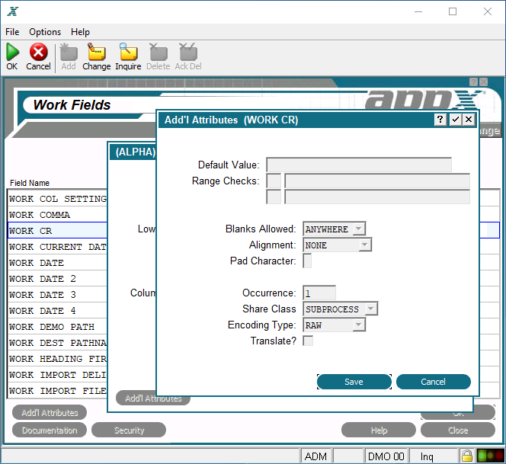Open the Blanks Allowed dropdown
Viewport: 506px width, 464px height.
[x=358, y=229]
